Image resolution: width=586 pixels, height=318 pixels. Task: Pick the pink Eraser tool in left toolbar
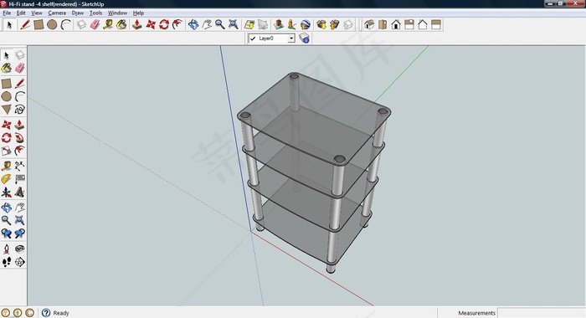click(x=20, y=68)
